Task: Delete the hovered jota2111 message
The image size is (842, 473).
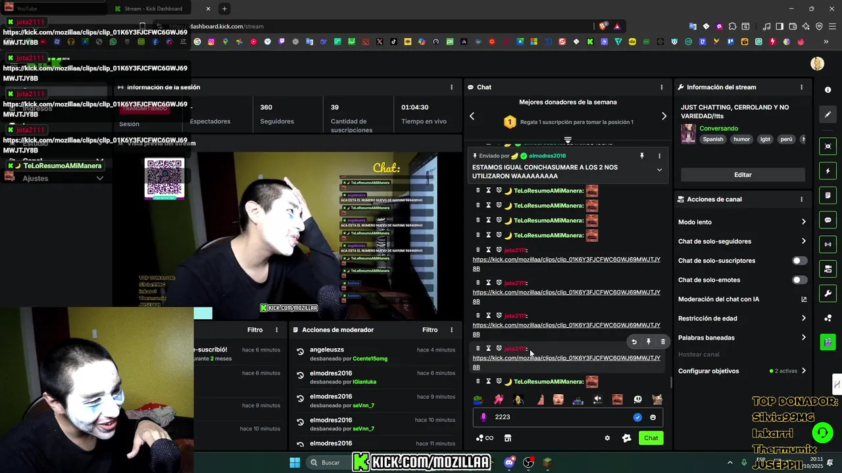Action: coord(662,342)
